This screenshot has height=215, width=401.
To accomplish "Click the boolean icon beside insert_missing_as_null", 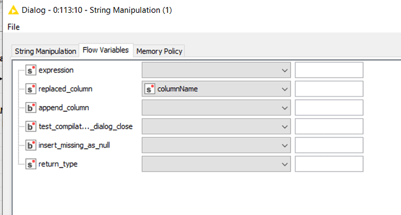I will [31, 145].
